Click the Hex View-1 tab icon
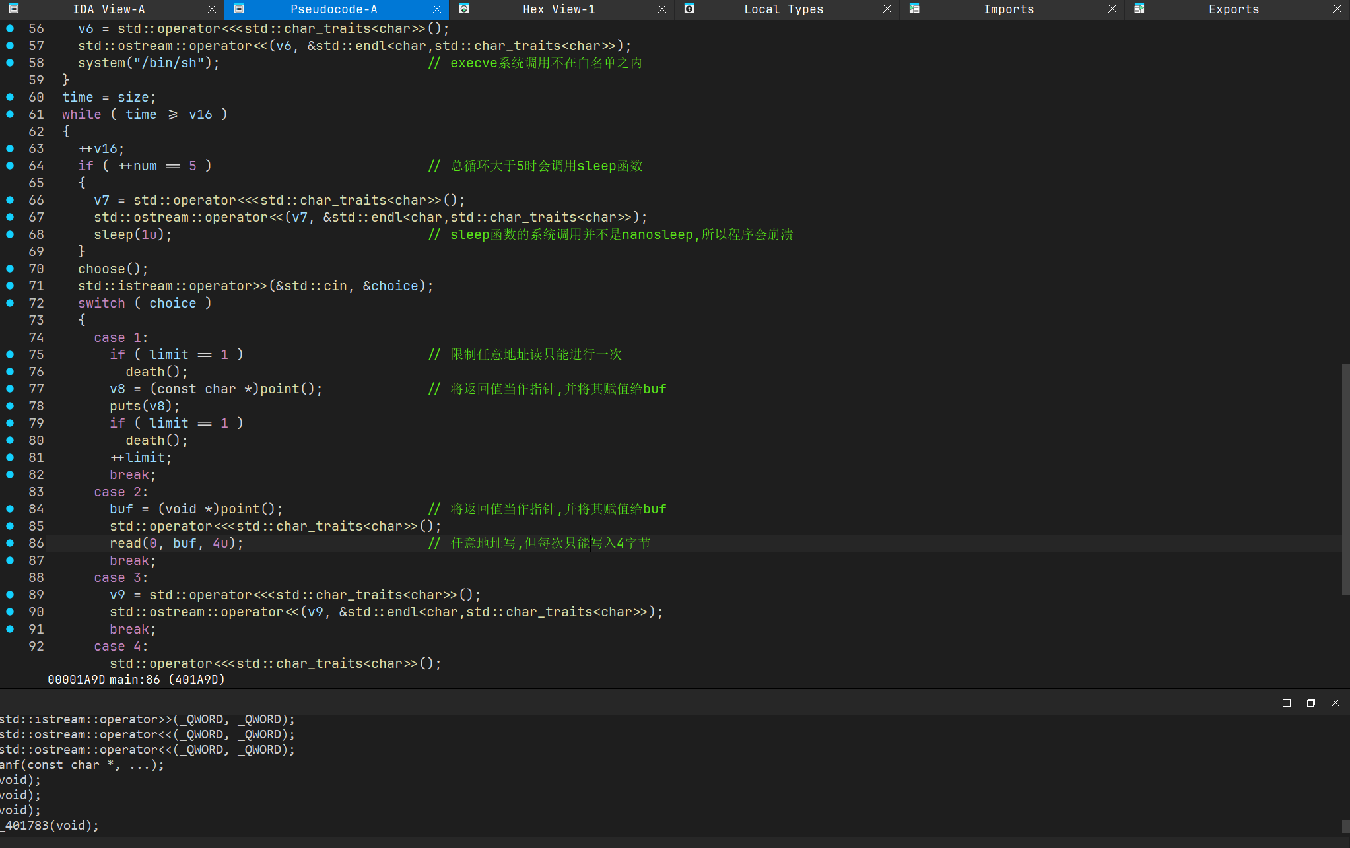This screenshot has height=848, width=1350. pos(464,9)
